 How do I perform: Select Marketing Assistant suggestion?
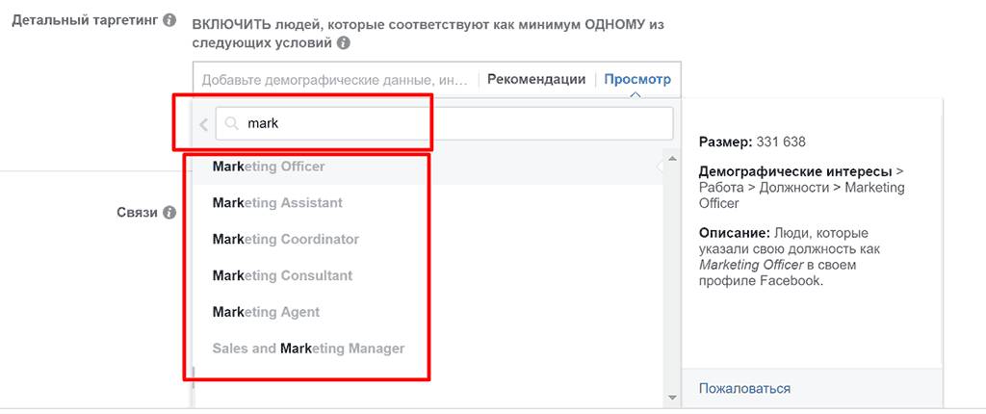(x=427, y=202)
